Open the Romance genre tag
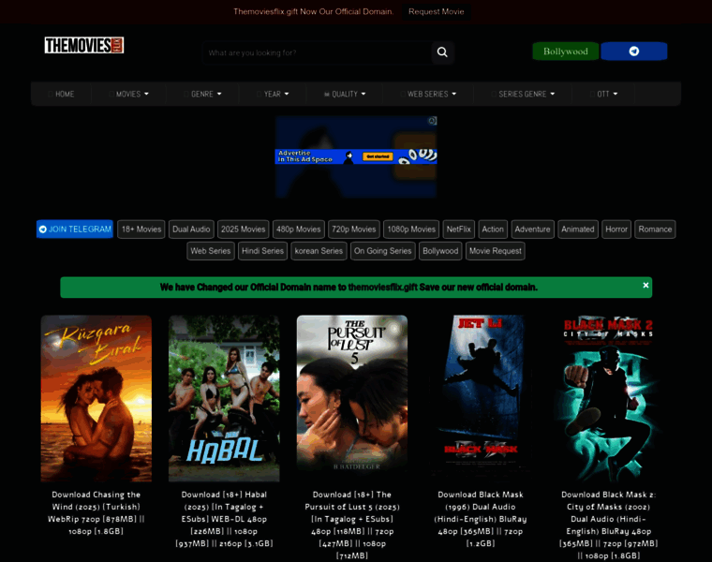The height and width of the screenshot is (562, 712). point(655,229)
